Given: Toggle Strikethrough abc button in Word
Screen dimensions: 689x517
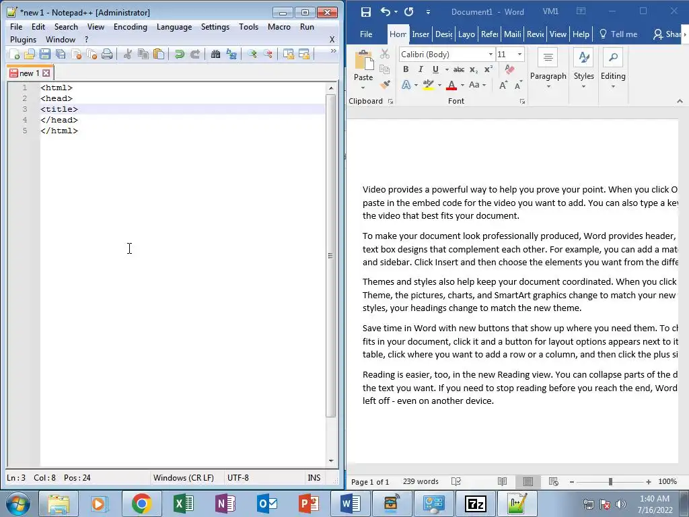Looking at the screenshot, I should click(459, 69).
